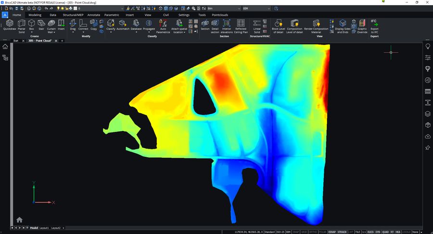Screen dimensions: 433x234
Task: Expand the Classify dropdown arrow
Action: tap(111, 32)
